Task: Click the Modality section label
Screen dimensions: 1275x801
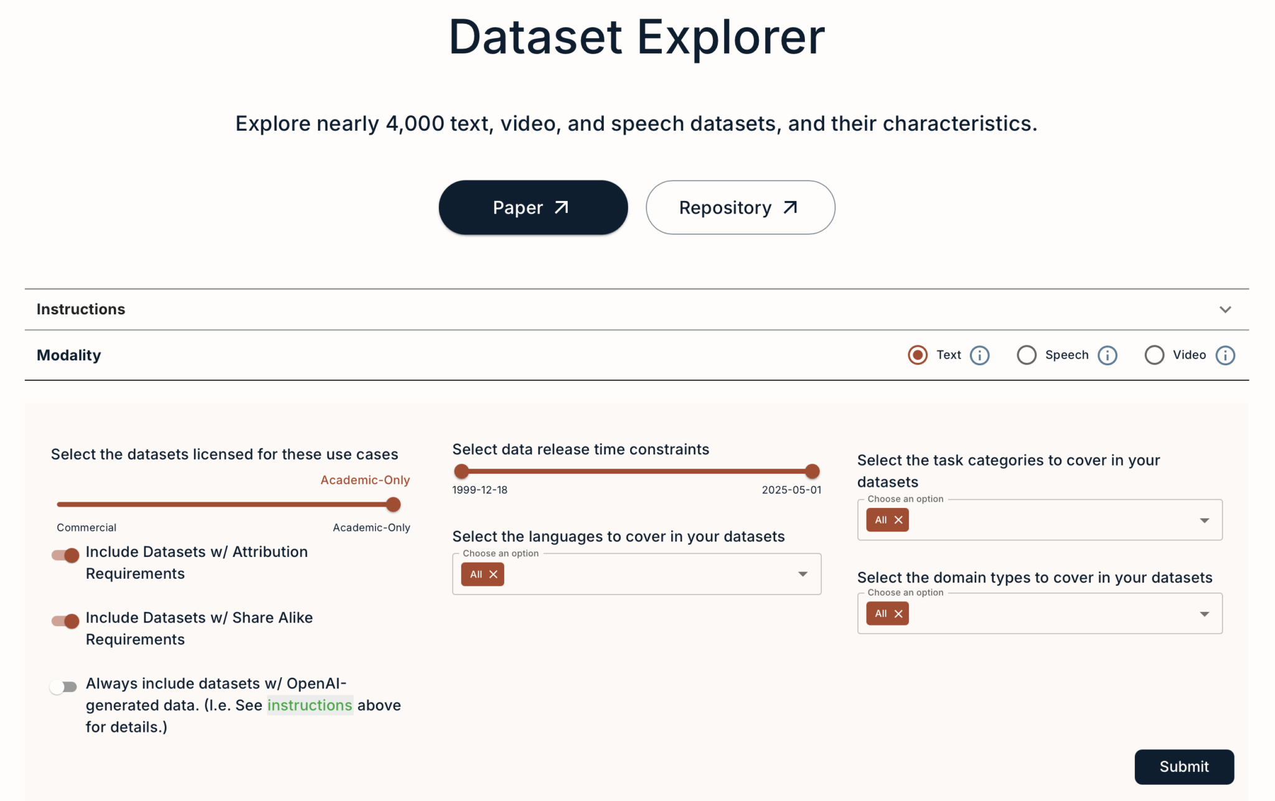Action: [68, 355]
